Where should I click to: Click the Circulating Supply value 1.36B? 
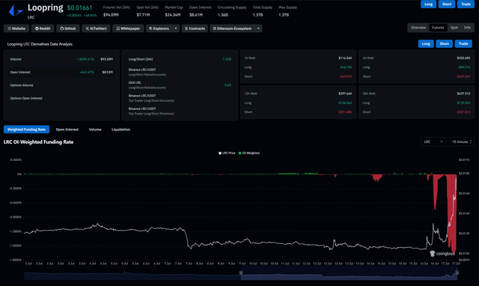coord(223,15)
